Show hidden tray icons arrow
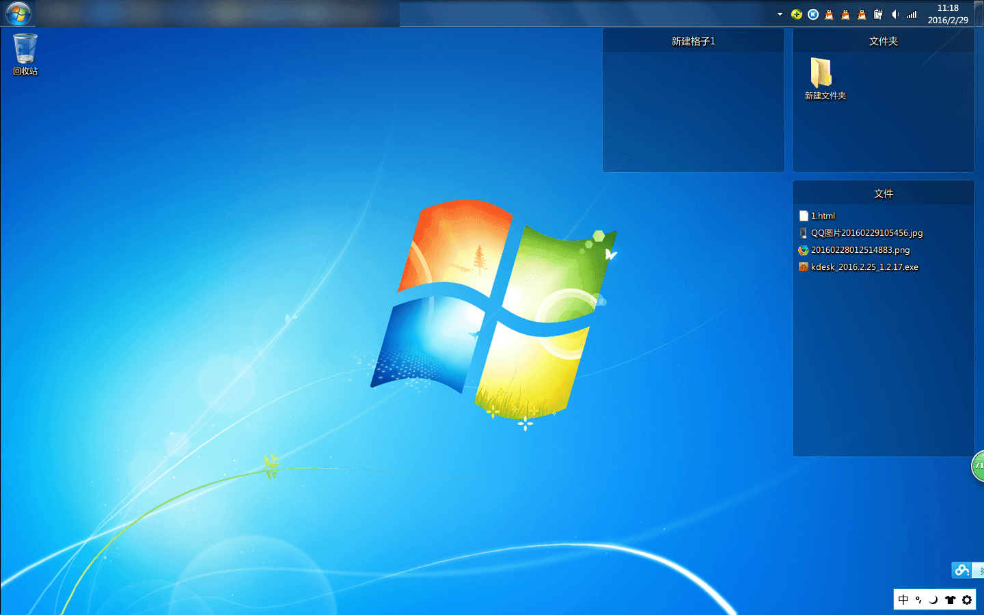This screenshot has width=984, height=615. pos(780,14)
